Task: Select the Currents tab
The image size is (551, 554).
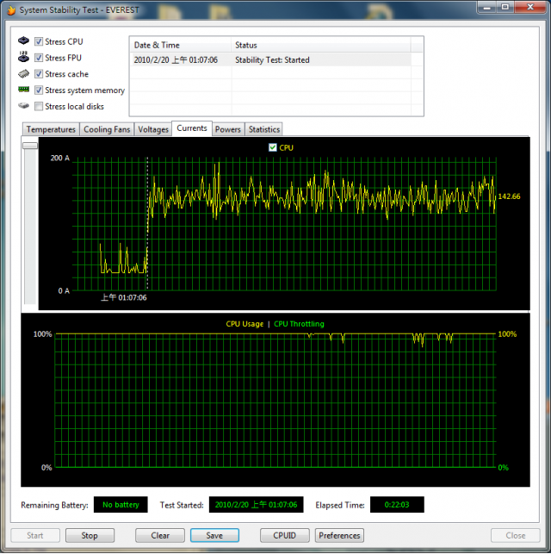Action: tap(192, 128)
